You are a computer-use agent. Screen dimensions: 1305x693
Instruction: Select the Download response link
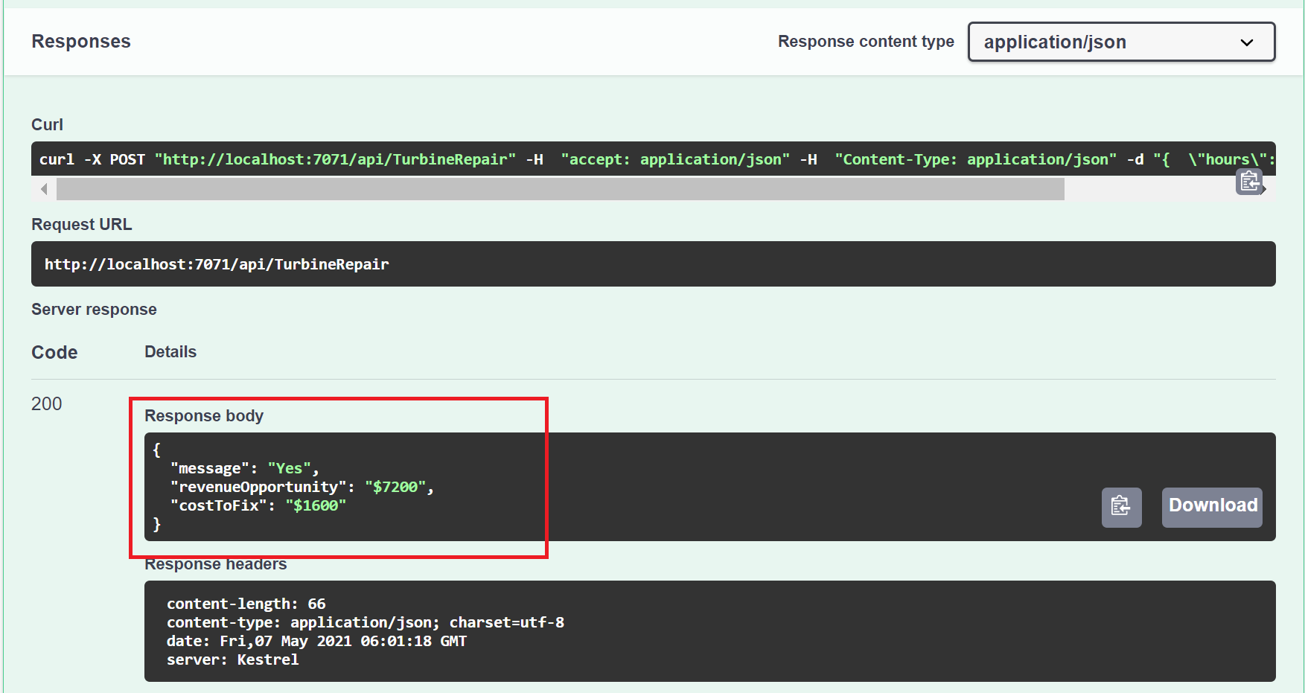(x=1211, y=506)
